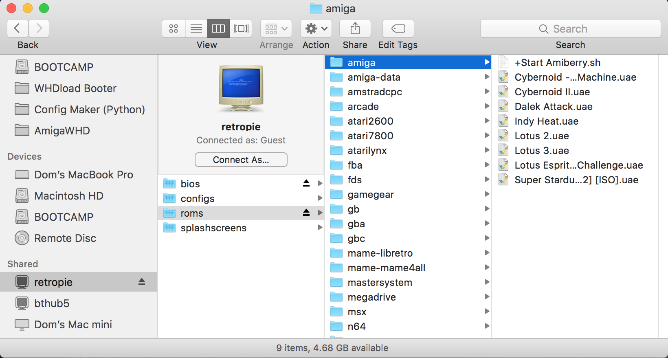
Task: Open the msx folder
Action: point(408,312)
